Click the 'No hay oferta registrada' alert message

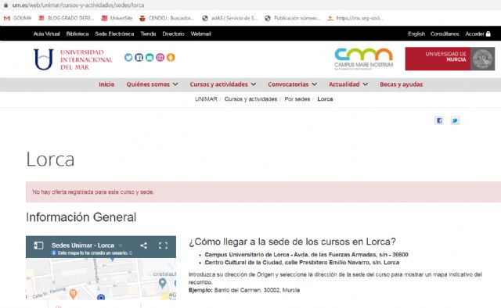coord(93,192)
